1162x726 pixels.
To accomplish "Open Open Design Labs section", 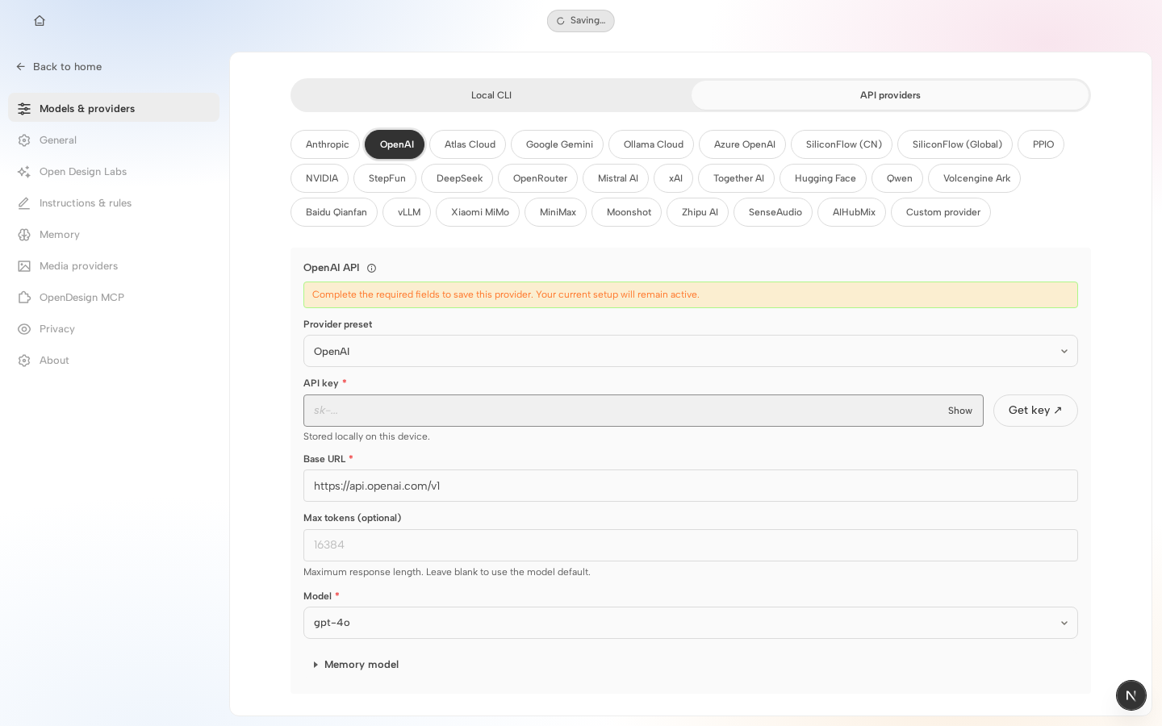I will pos(114,172).
